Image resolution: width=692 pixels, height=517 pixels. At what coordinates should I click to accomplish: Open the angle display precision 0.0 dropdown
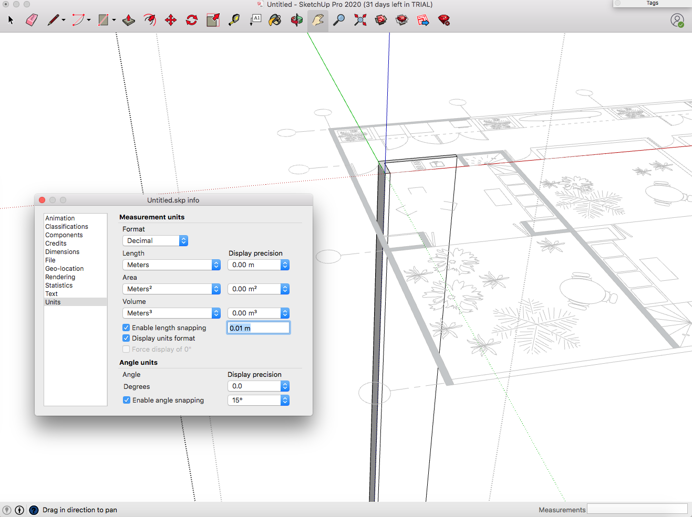click(259, 386)
